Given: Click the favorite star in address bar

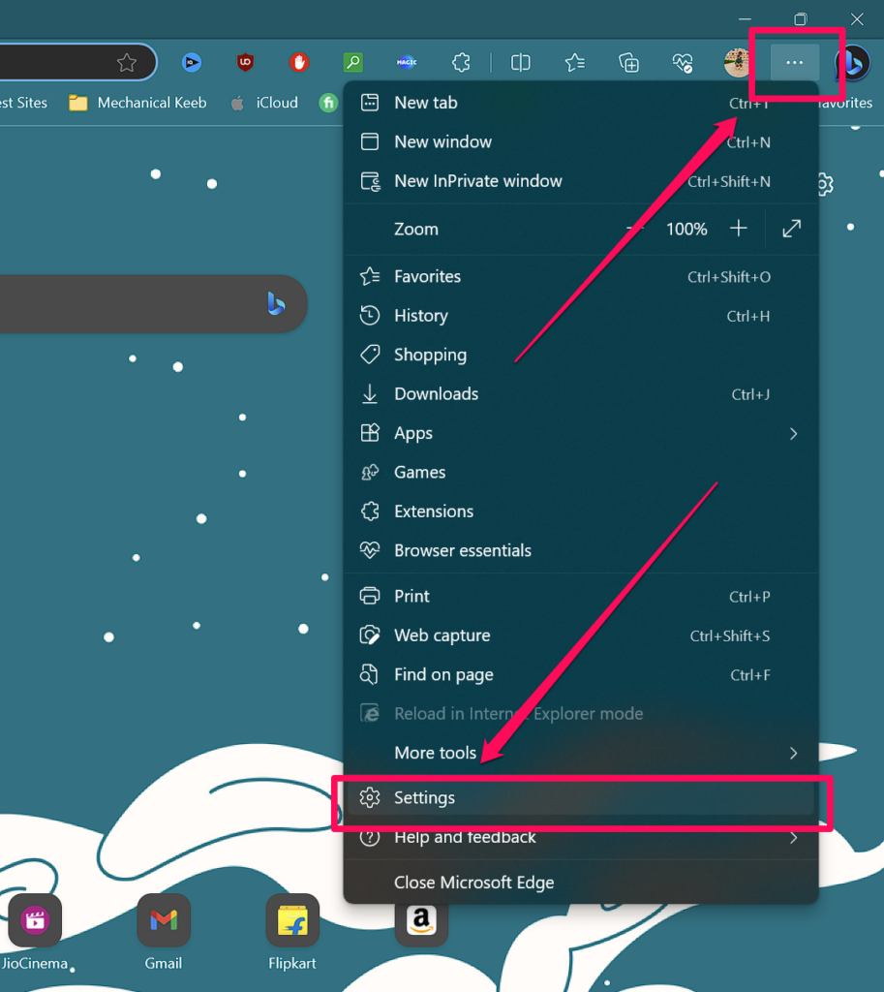Looking at the screenshot, I should (x=127, y=63).
